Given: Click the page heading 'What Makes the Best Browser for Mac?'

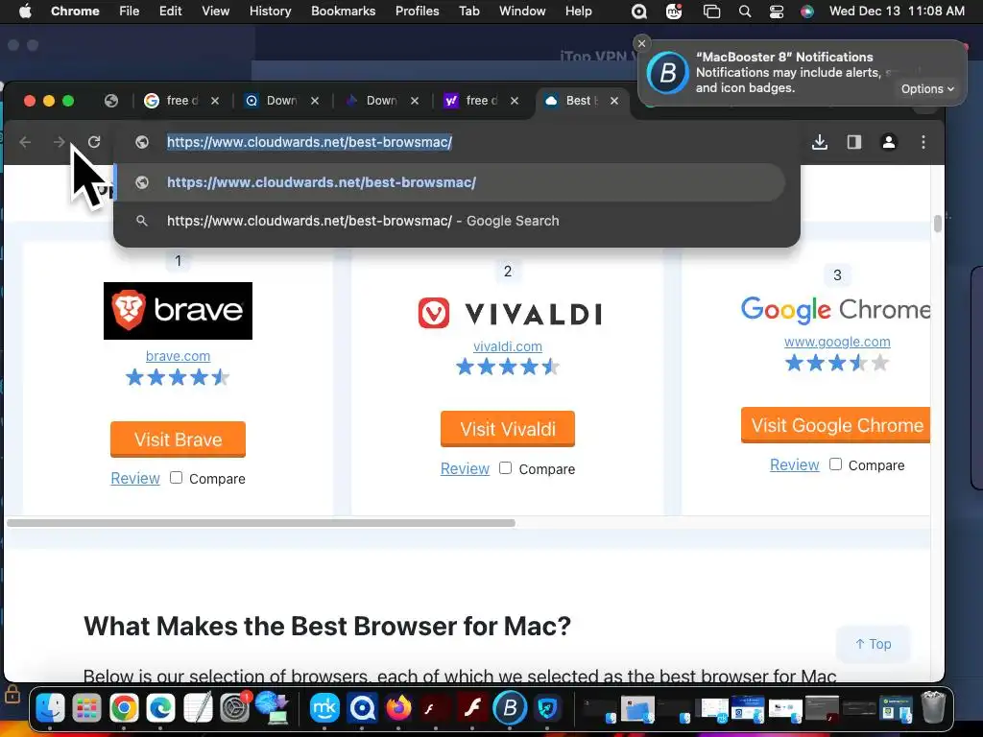Looking at the screenshot, I should 327,626.
